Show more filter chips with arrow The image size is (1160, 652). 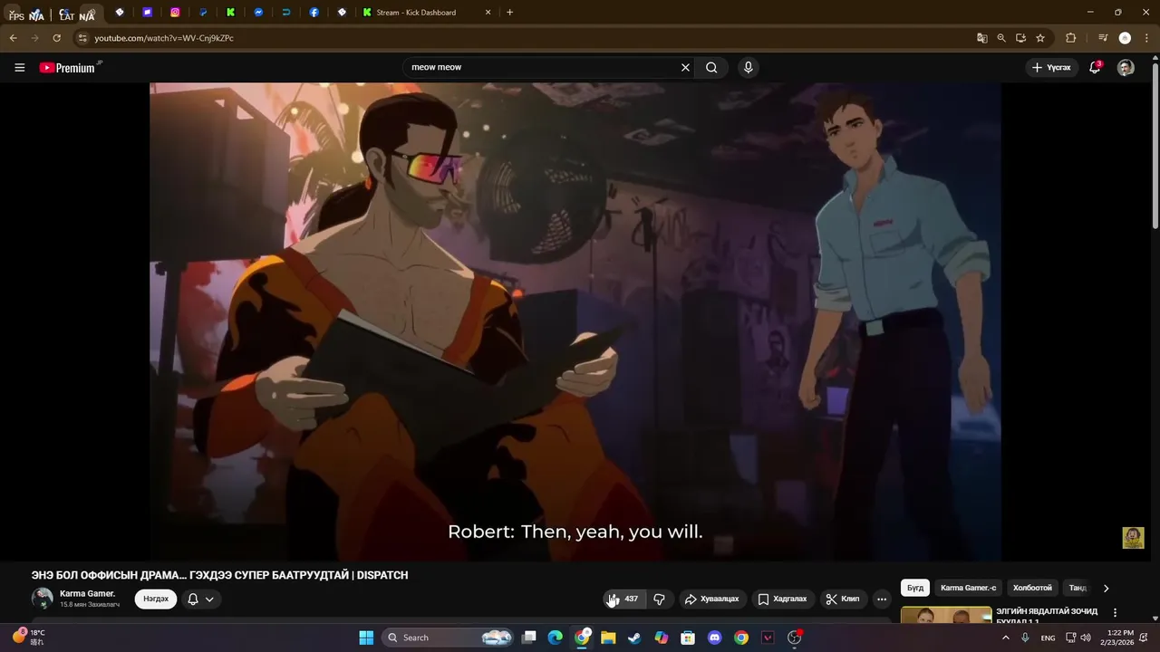coord(1106,588)
